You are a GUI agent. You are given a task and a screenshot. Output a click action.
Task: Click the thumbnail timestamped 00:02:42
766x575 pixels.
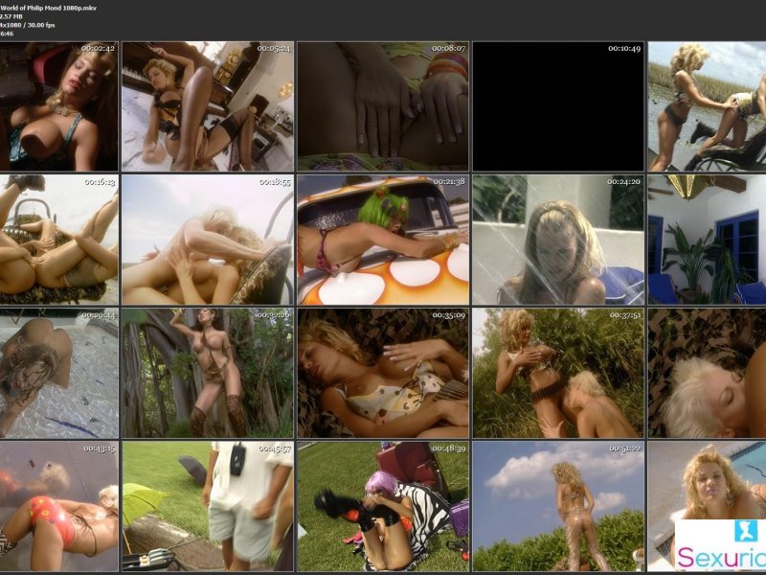58,106
